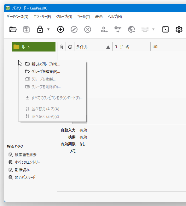Click the ユーザー名 column header
Image resolution: width=186 pixels, height=206 pixels.
(131, 47)
